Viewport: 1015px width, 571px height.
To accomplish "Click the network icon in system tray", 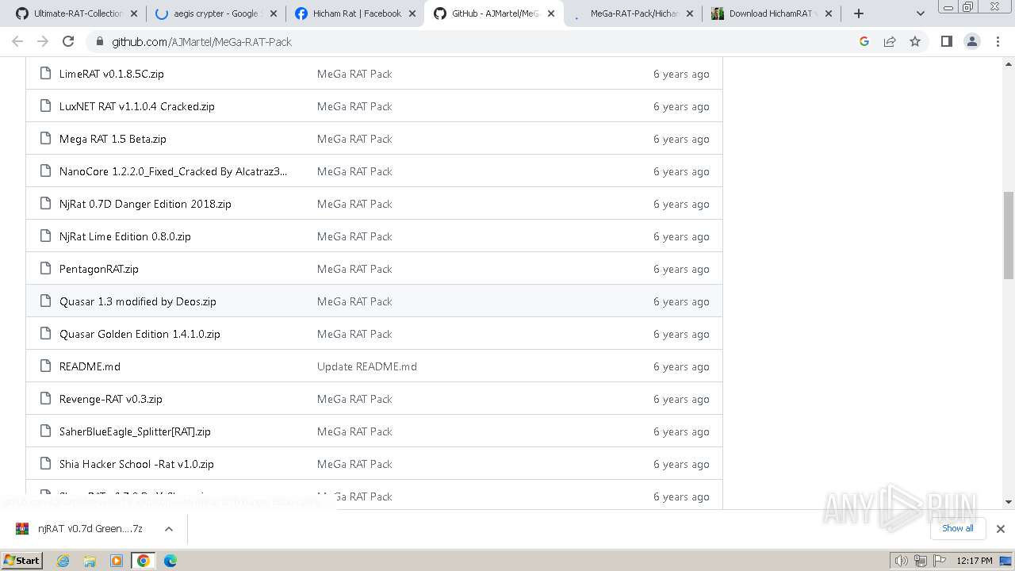I will pyautogui.click(x=921, y=561).
